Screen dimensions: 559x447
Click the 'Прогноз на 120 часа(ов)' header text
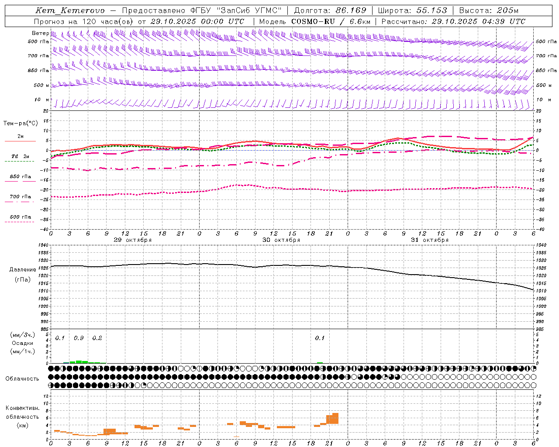[x=84, y=21]
